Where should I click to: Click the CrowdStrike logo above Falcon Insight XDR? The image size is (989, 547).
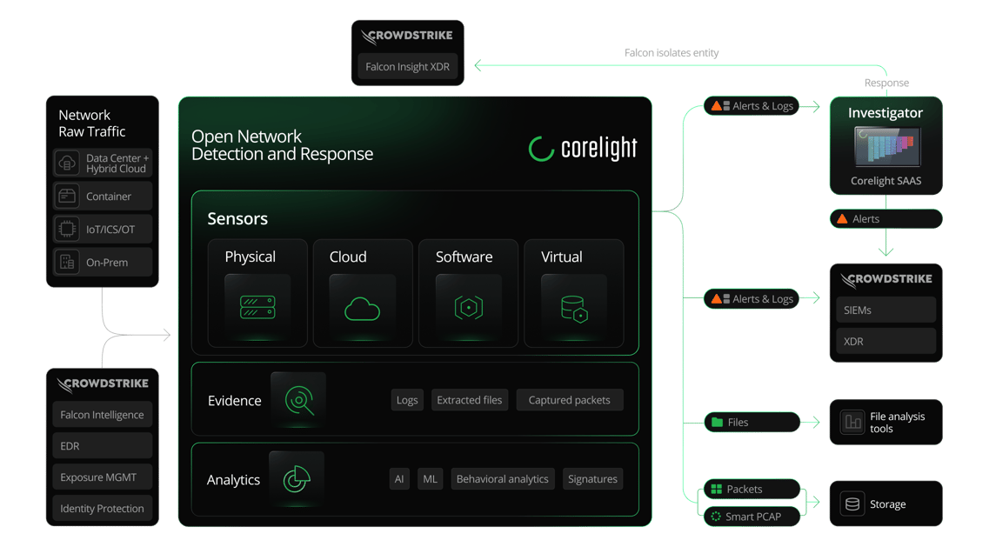click(x=407, y=36)
